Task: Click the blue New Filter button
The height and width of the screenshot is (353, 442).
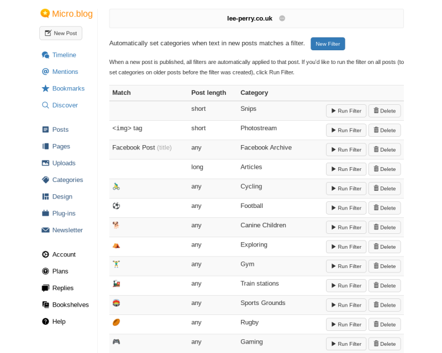Action: tap(328, 44)
